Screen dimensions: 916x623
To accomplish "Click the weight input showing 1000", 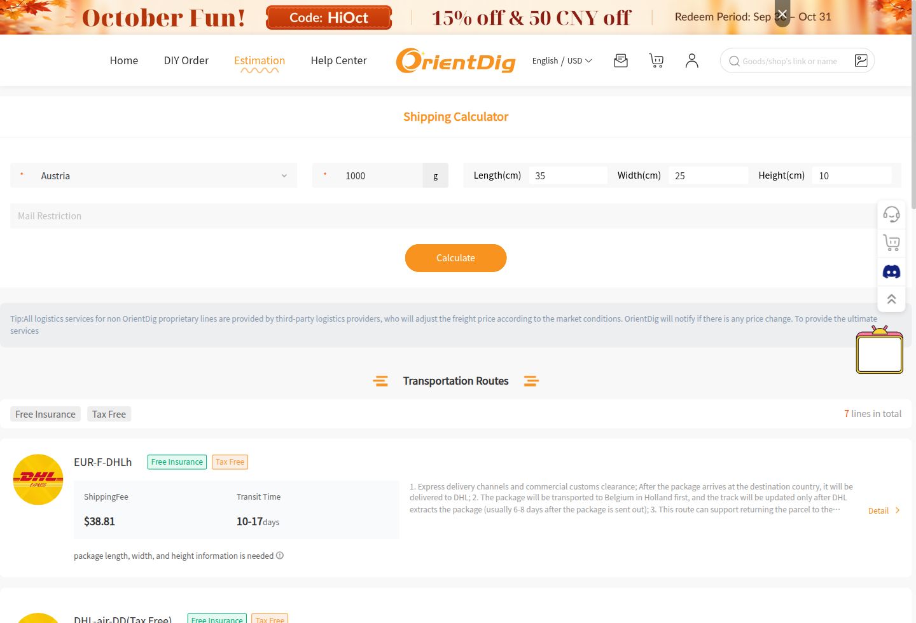I will coord(368,175).
